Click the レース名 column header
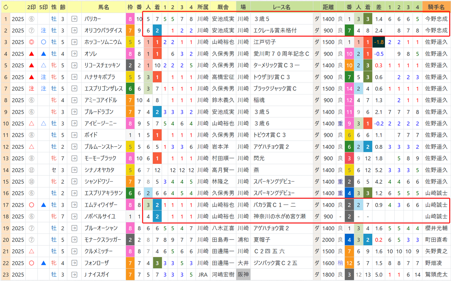This screenshot has width=451, height=281. [282, 7]
